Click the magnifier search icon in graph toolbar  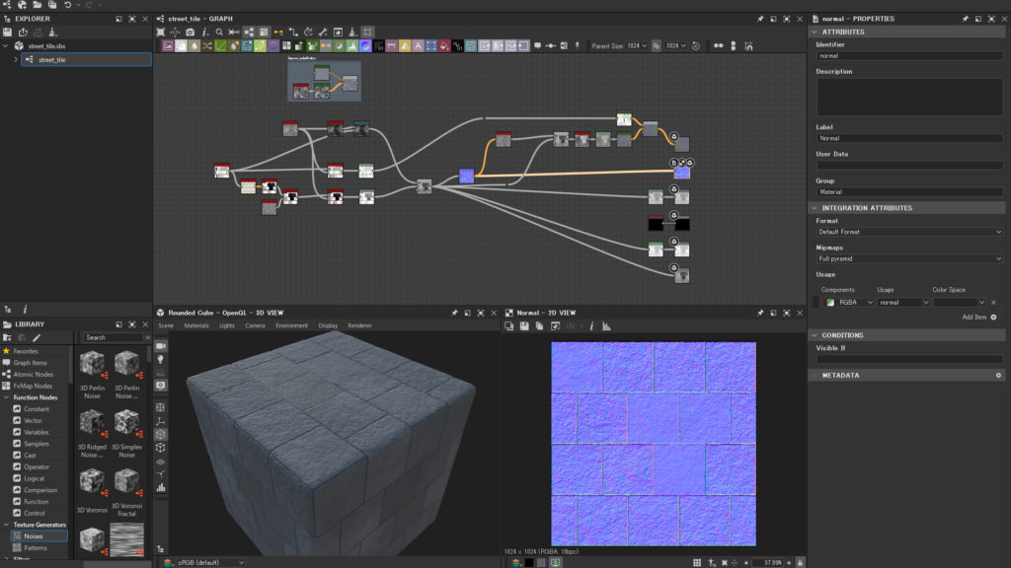[x=219, y=32]
